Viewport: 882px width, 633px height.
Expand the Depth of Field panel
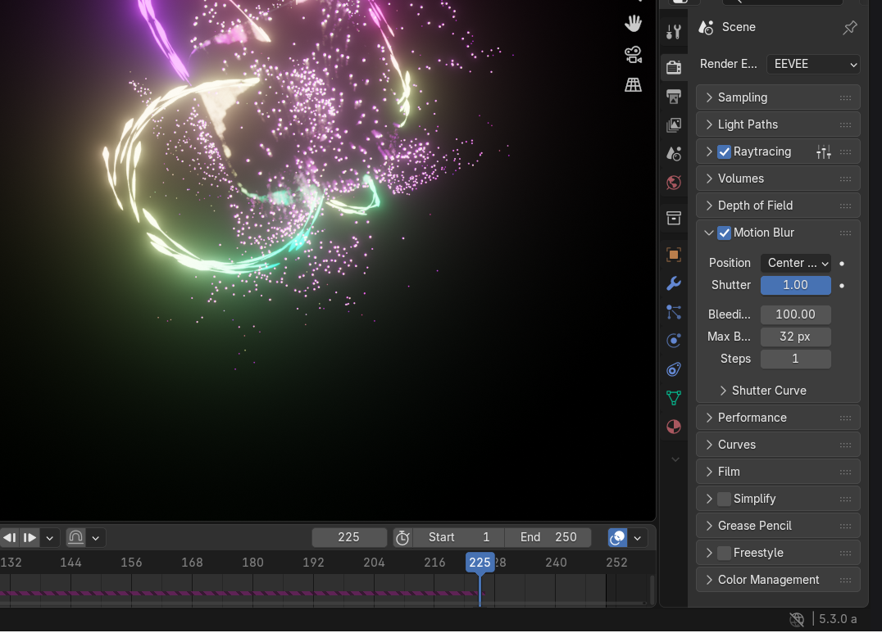[x=778, y=206]
